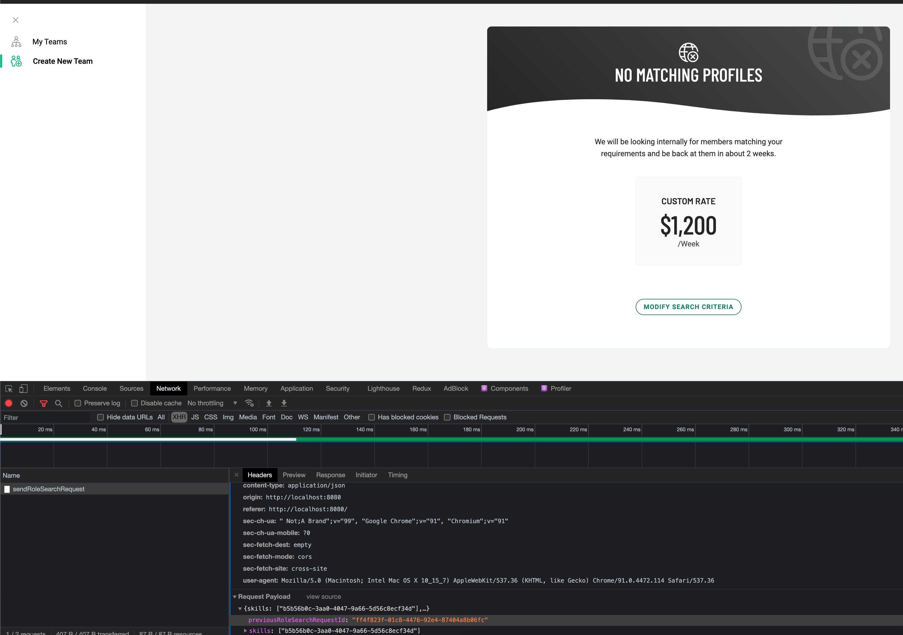Search within network requests
Screen dimensions: 903x635
coord(59,403)
